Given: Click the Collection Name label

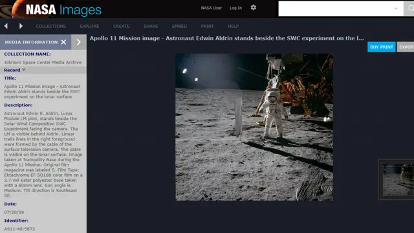Looking at the screenshot, I should tap(27, 54).
